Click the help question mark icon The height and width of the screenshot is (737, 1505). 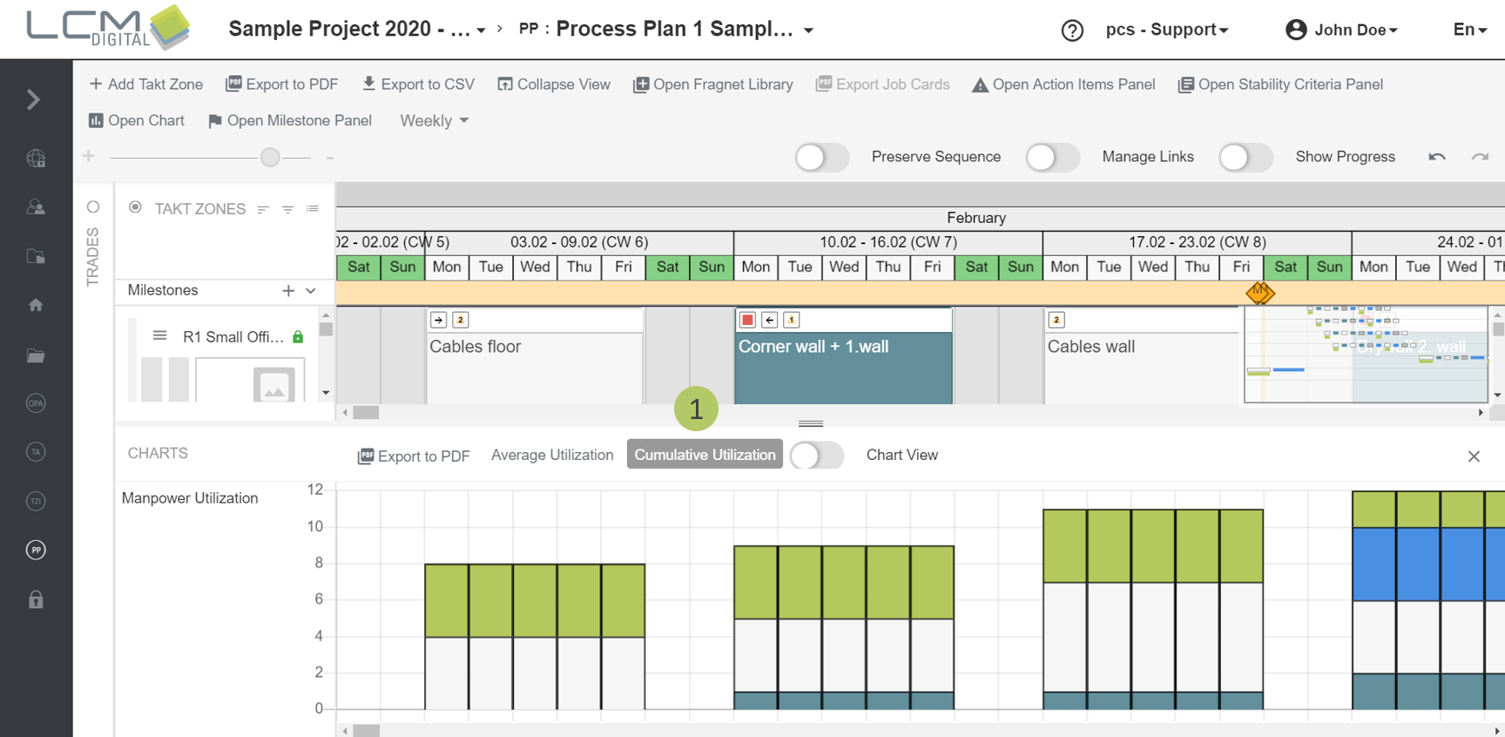[1072, 30]
